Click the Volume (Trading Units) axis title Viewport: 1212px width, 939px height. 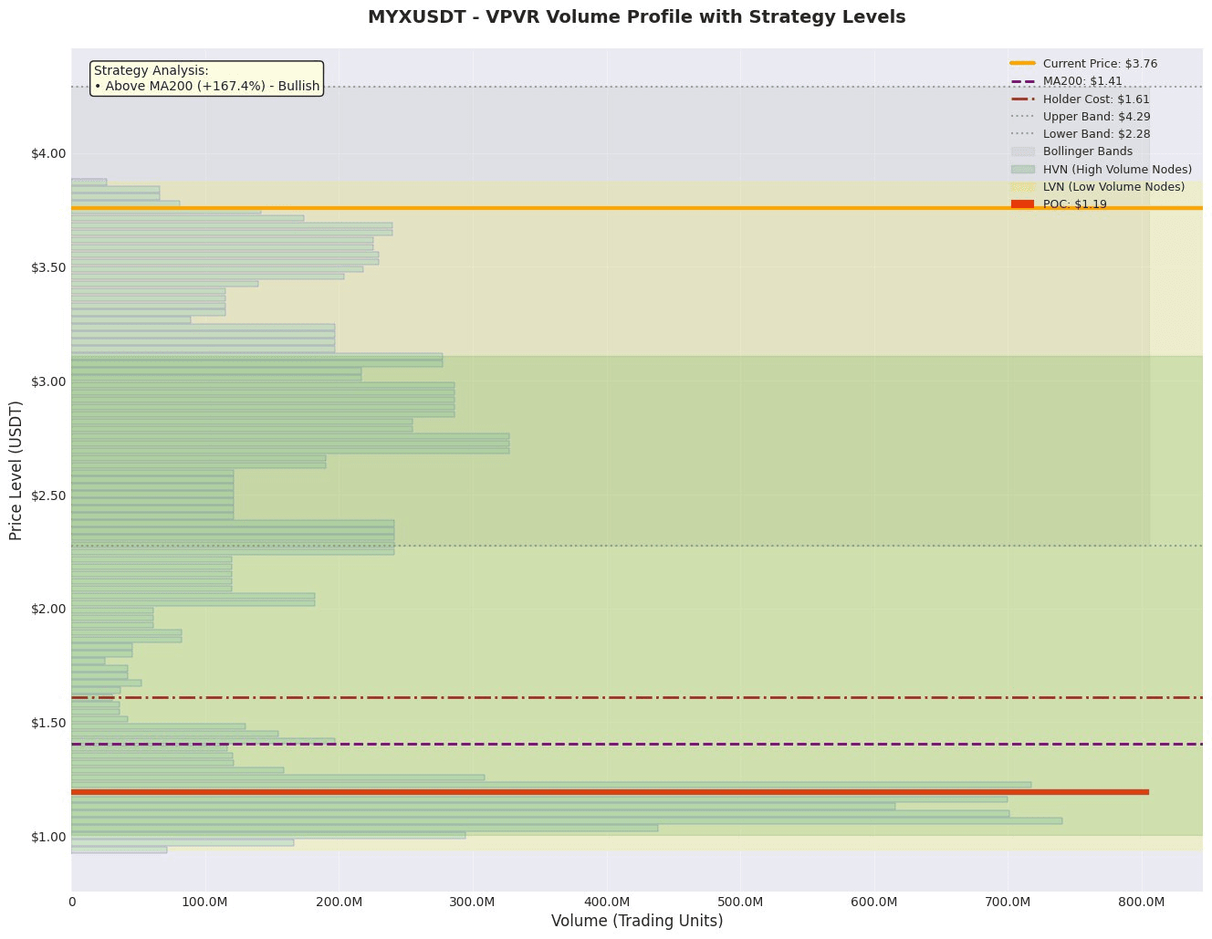coord(637,922)
